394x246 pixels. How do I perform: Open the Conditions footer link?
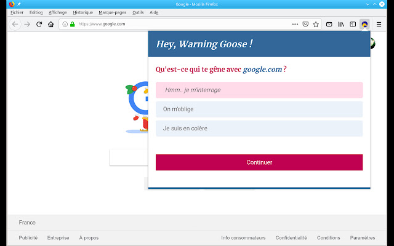[x=328, y=238]
